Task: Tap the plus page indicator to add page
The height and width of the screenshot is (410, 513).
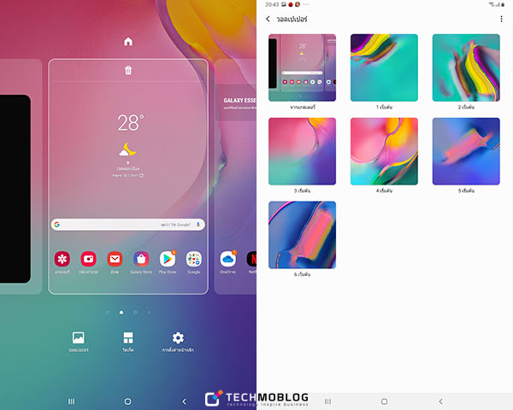Action: pyautogui.click(x=149, y=313)
